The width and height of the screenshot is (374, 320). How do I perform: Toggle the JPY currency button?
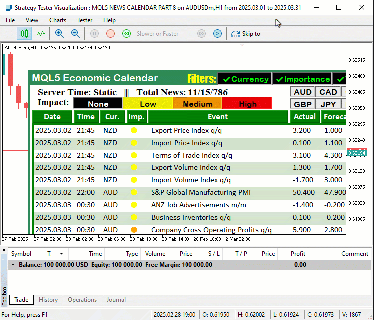click(328, 104)
